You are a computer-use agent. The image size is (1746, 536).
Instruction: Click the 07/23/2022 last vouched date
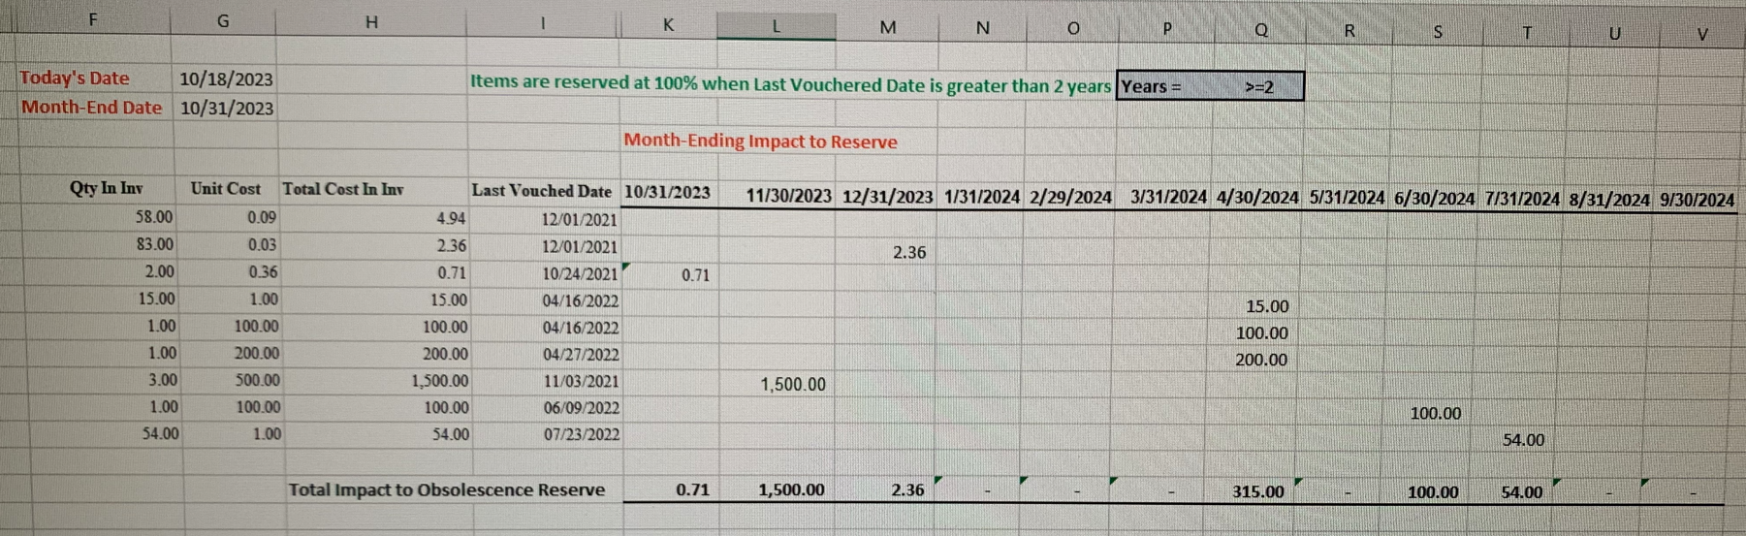[x=582, y=434]
